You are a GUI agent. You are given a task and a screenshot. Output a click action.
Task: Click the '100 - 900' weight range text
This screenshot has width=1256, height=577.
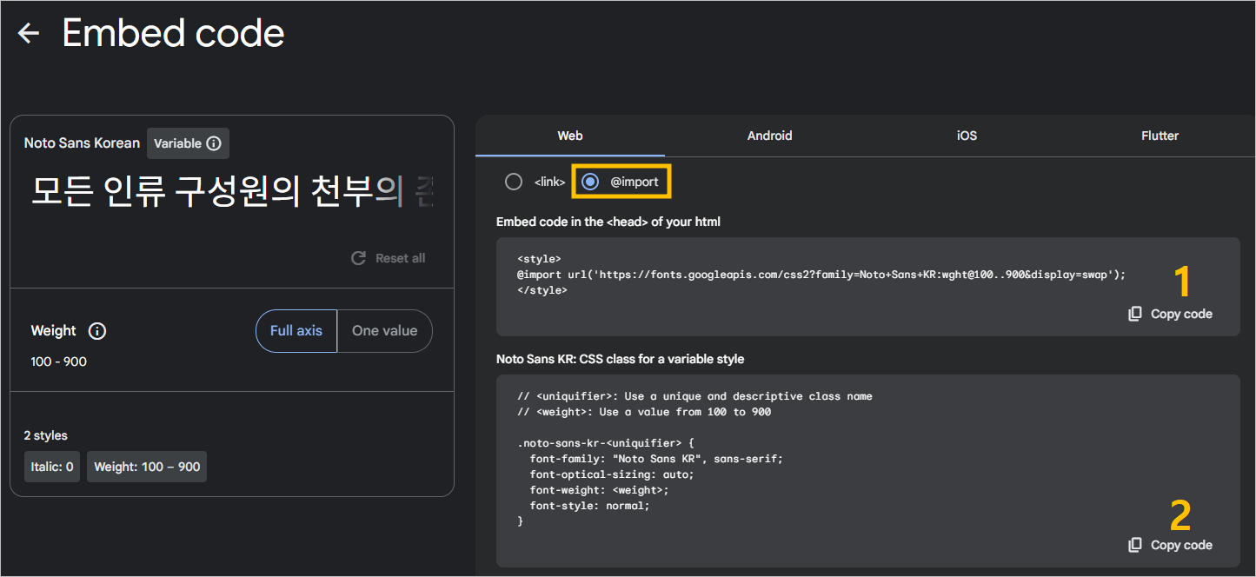click(59, 361)
